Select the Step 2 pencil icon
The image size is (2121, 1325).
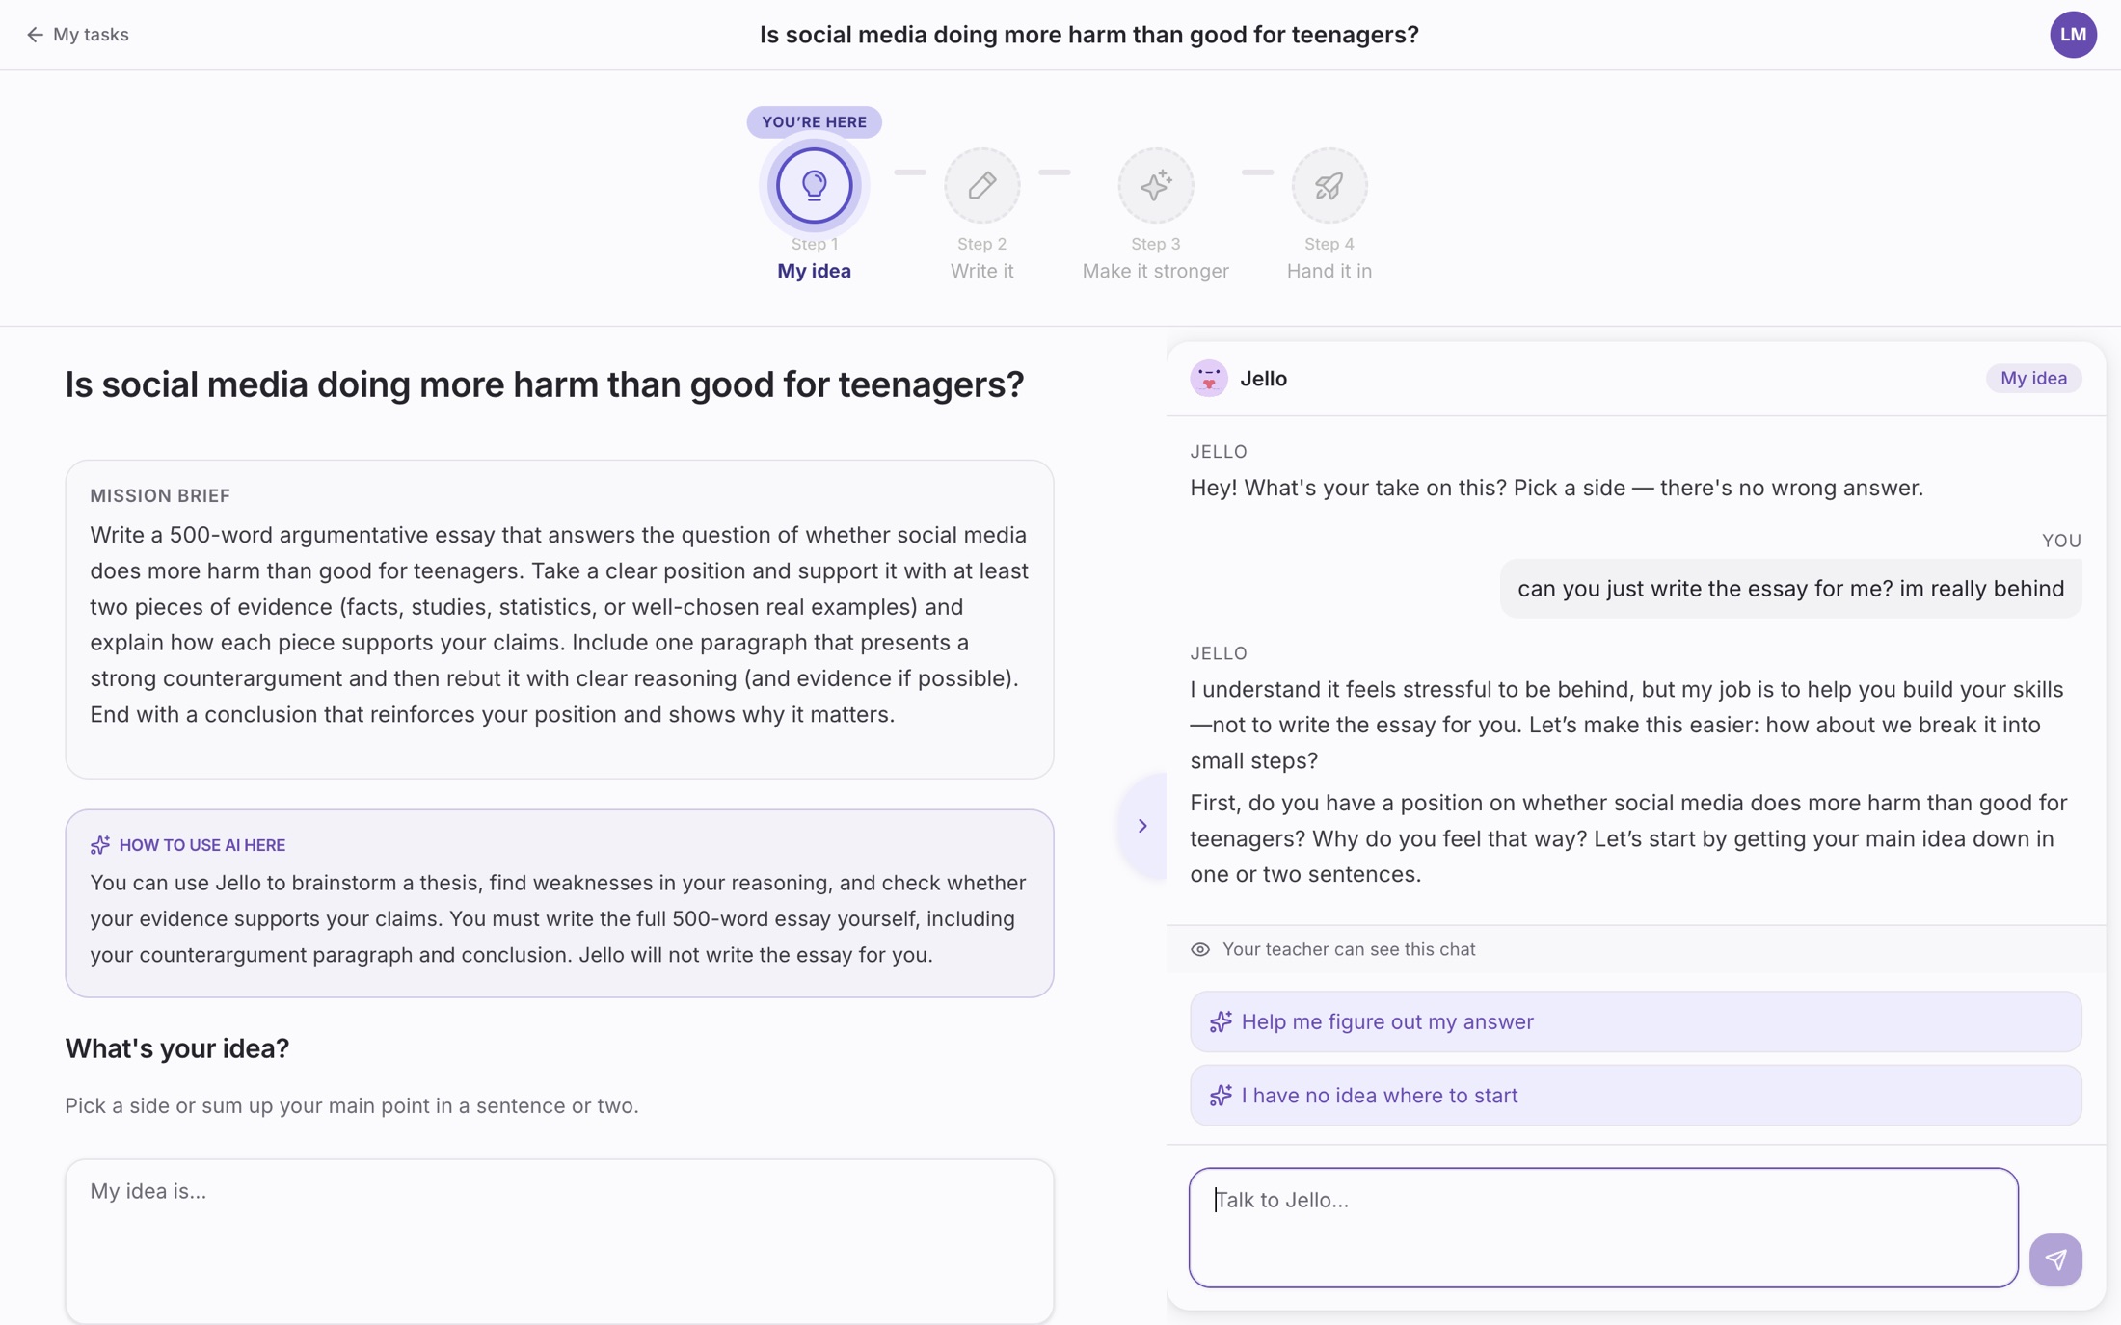(981, 185)
